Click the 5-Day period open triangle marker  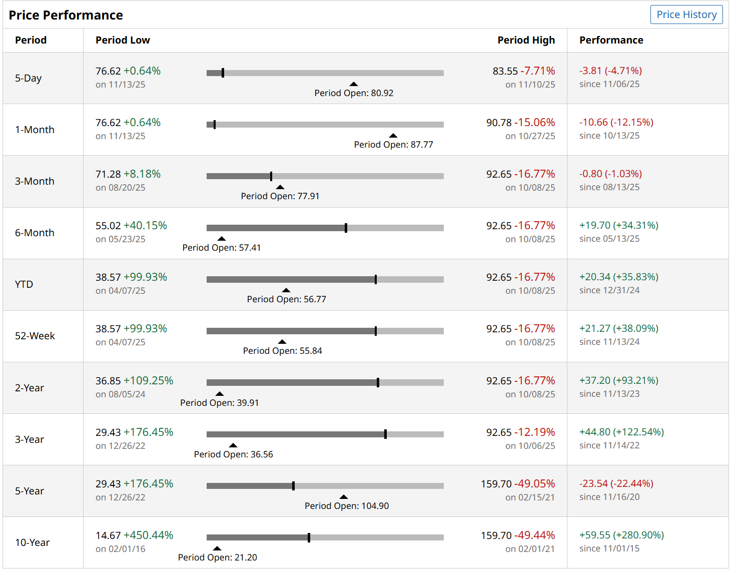point(354,84)
